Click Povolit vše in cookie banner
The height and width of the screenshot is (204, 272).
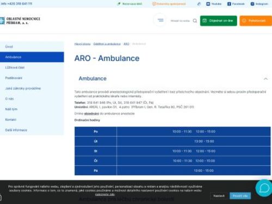[240, 196]
